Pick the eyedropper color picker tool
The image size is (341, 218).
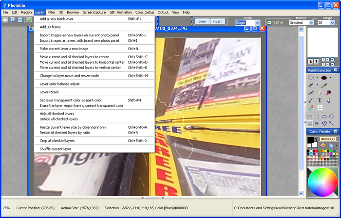311,108
